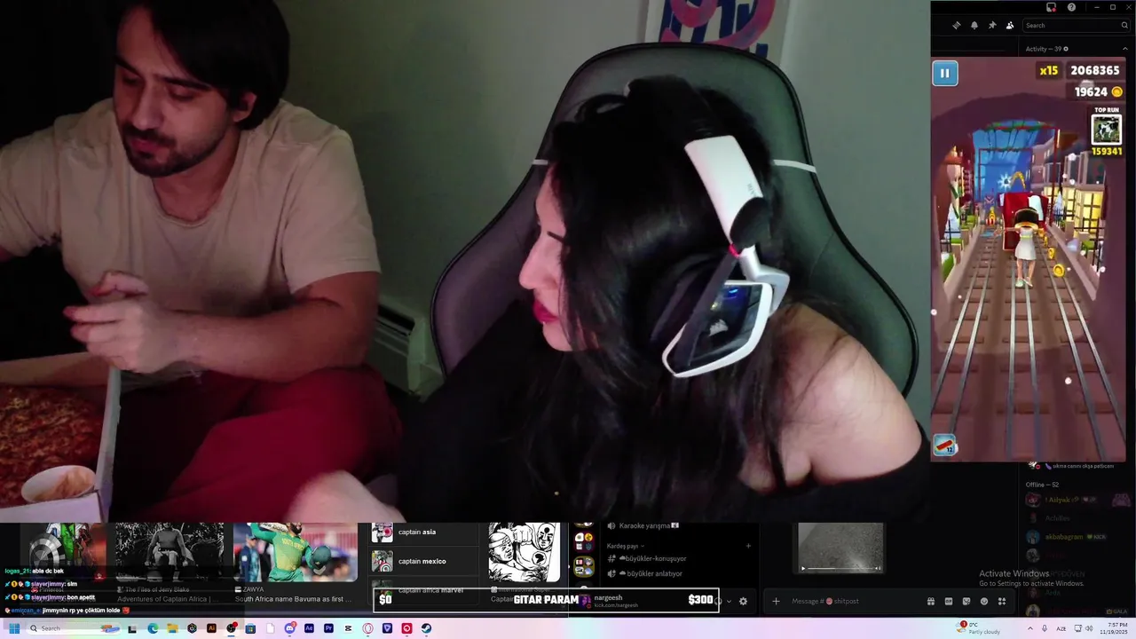Open Adobe Illustrator from taskbar
This screenshot has height=639, width=1136.
[x=211, y=628]
